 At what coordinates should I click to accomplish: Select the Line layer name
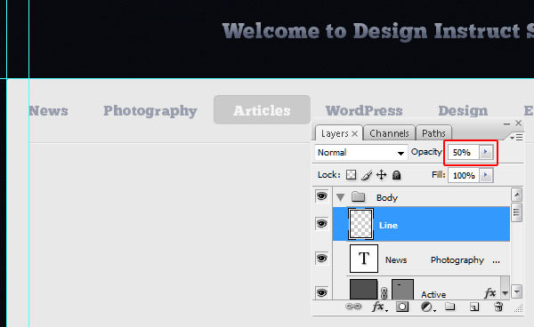point(388,225)
